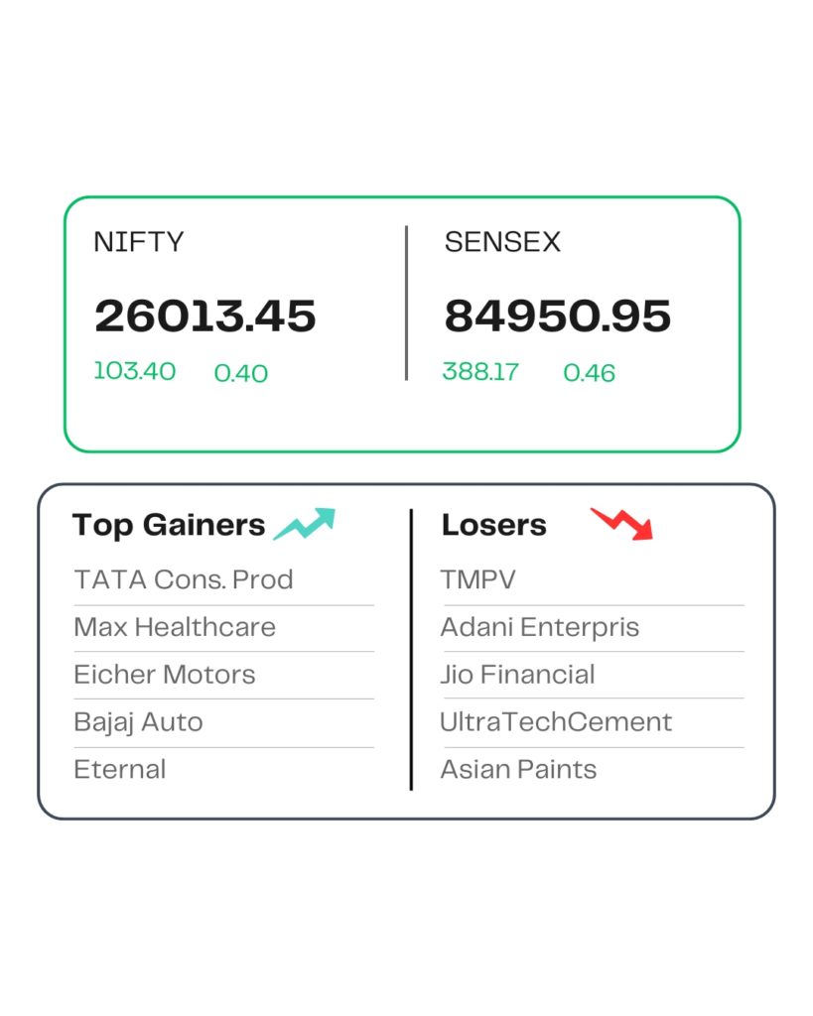This screenshot has height=1016, width=813.
Task: Click the green upward trend arrow icon
Action: click(305, 524)
